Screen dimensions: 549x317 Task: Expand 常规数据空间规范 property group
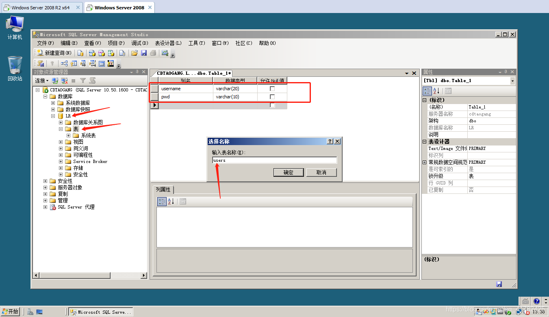pyautogui.click(x=425, y=162)
